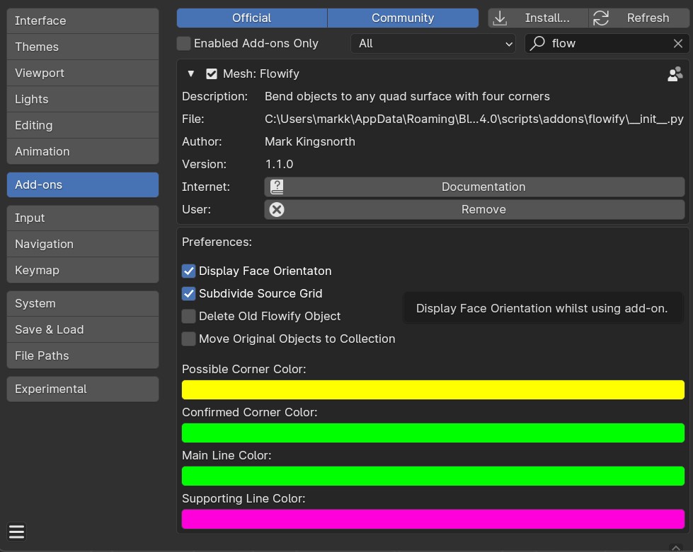
Task: Collapse the Mesh: Flowify details triangle
Action: (x=191, y=74)
